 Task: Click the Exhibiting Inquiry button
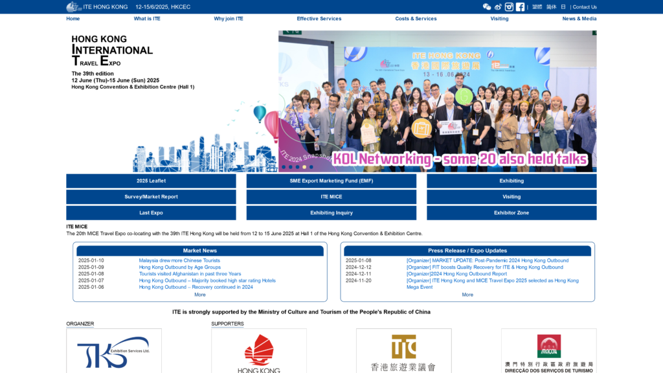[331, 213]
